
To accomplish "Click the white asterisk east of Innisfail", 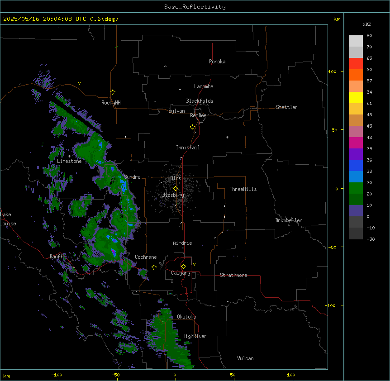I will point(227,137).
